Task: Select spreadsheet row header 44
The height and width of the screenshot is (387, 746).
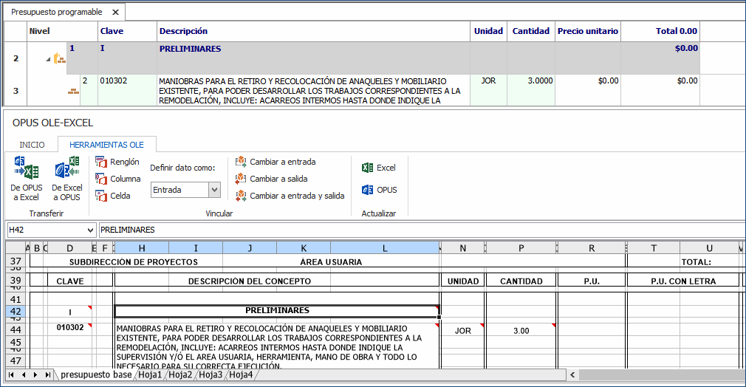Action: coord(16,329)
